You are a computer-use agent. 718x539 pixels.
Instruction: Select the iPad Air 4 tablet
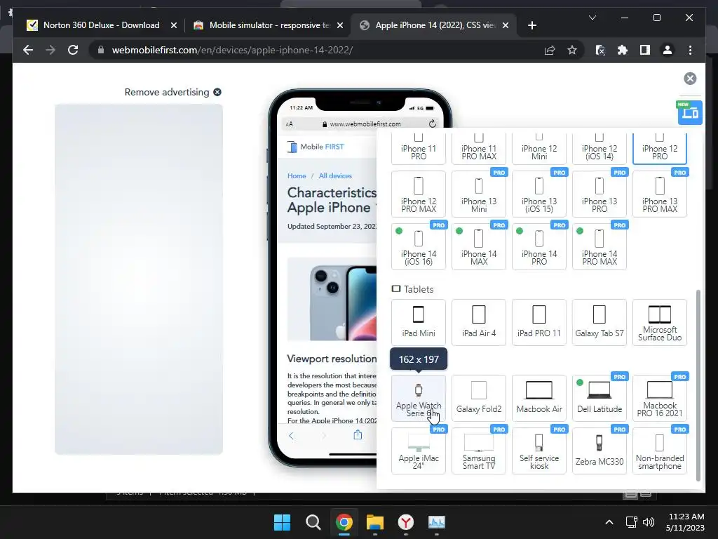tap(479, 322)
